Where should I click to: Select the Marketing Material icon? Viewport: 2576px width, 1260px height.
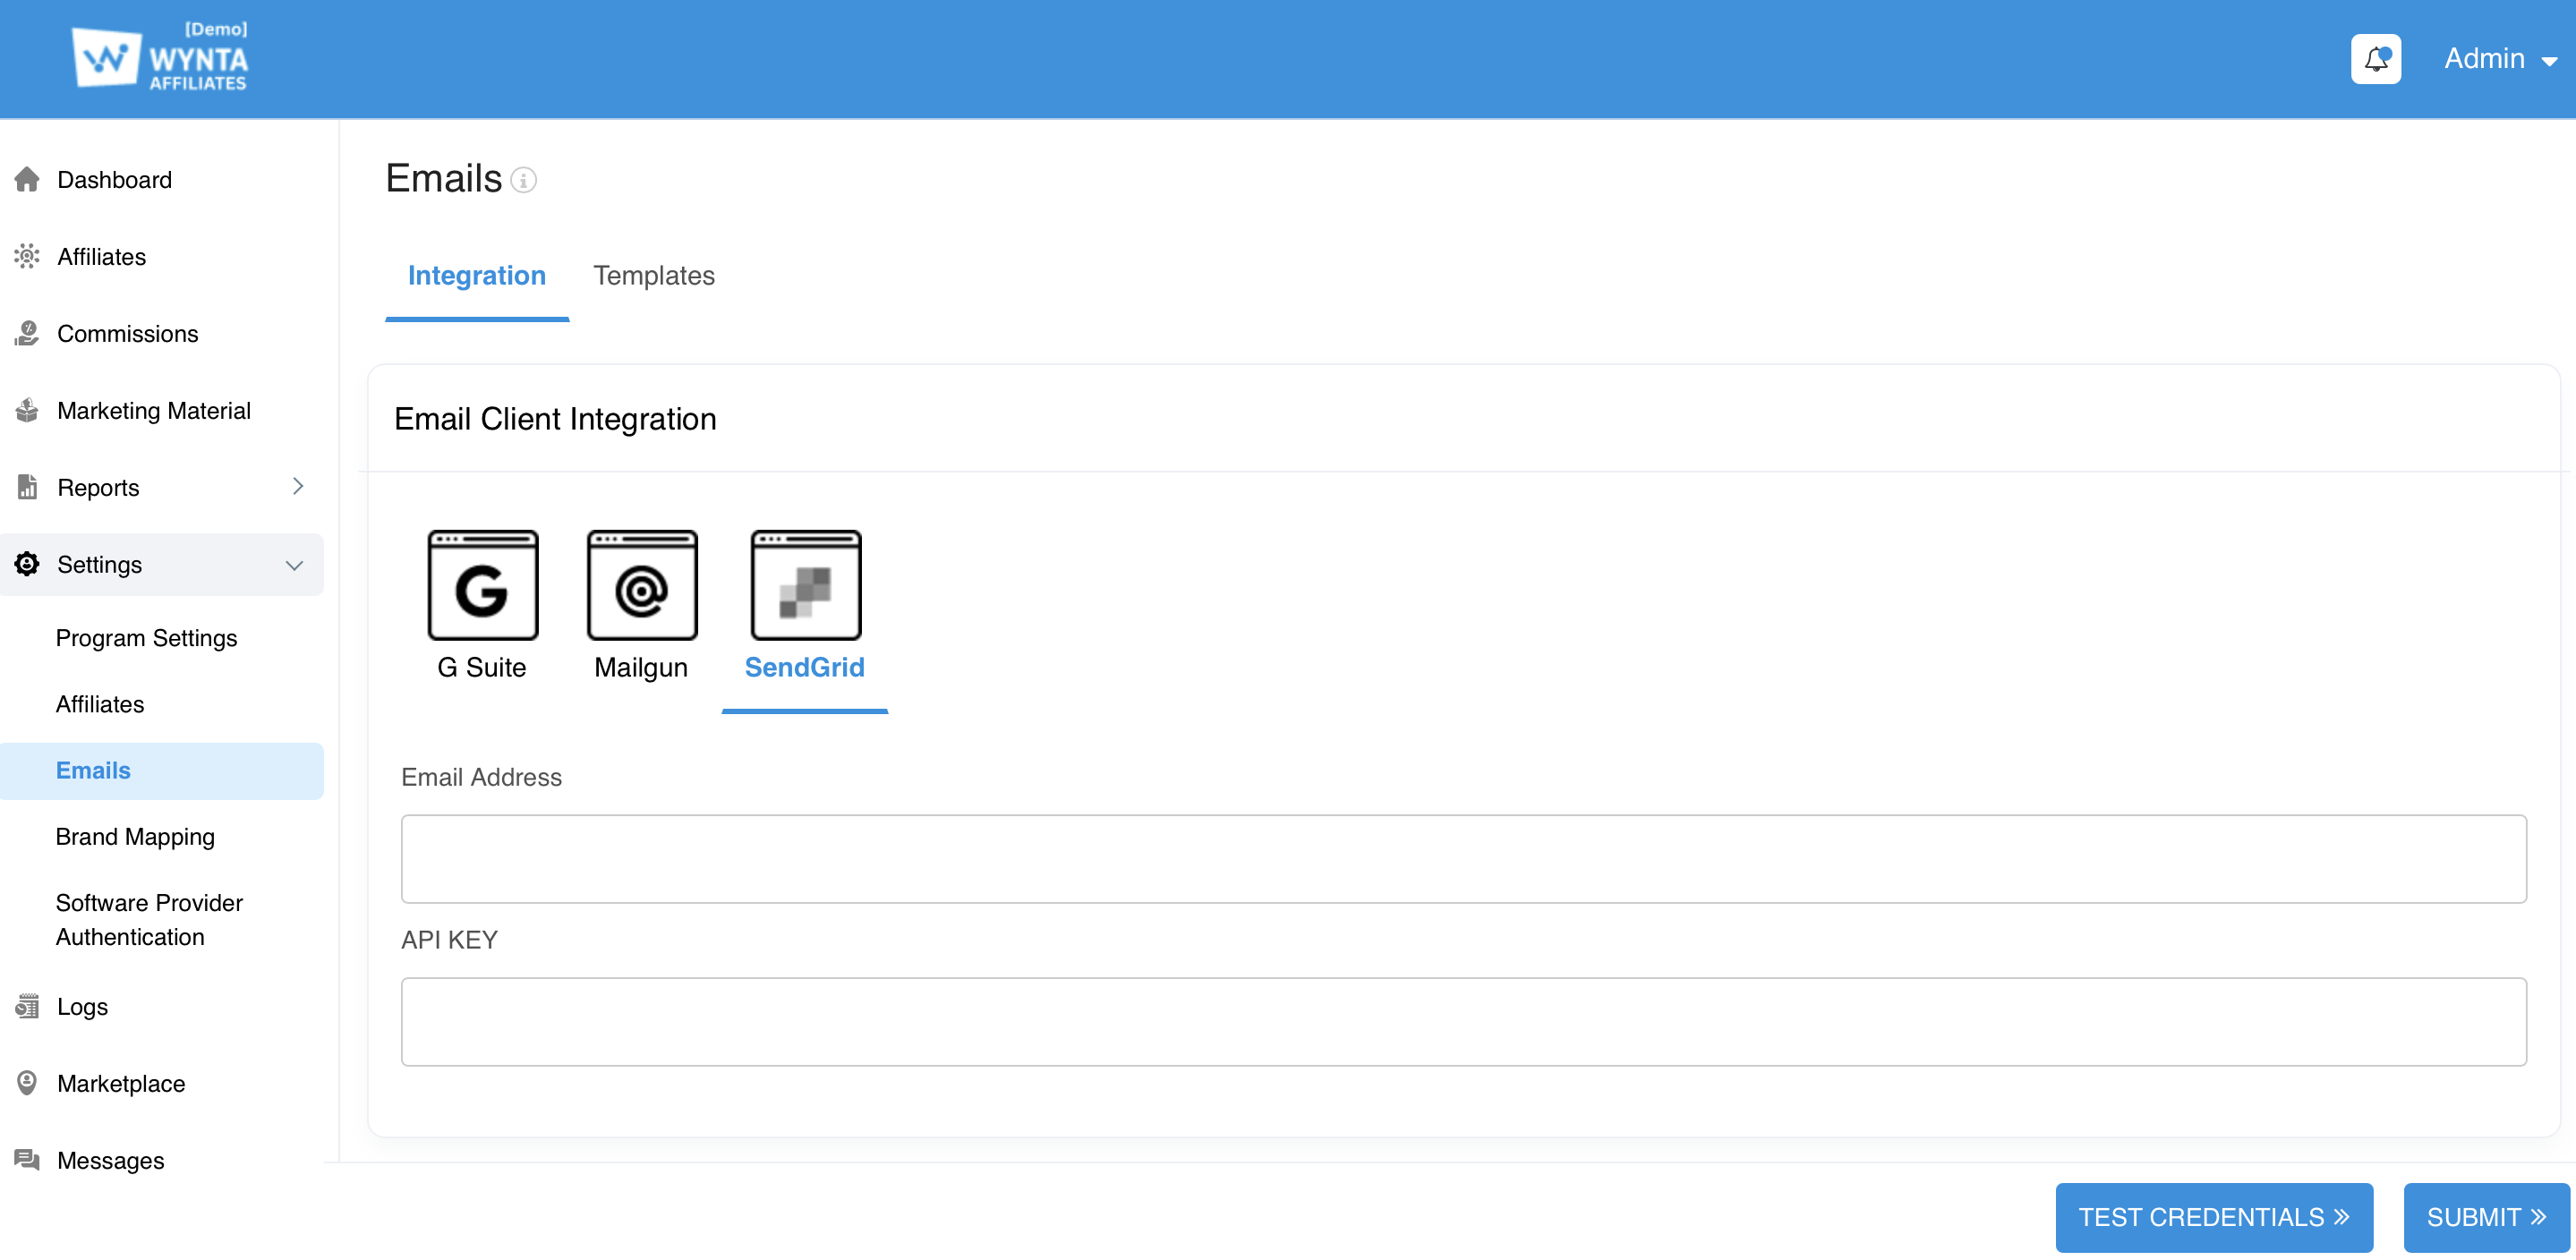27,410
